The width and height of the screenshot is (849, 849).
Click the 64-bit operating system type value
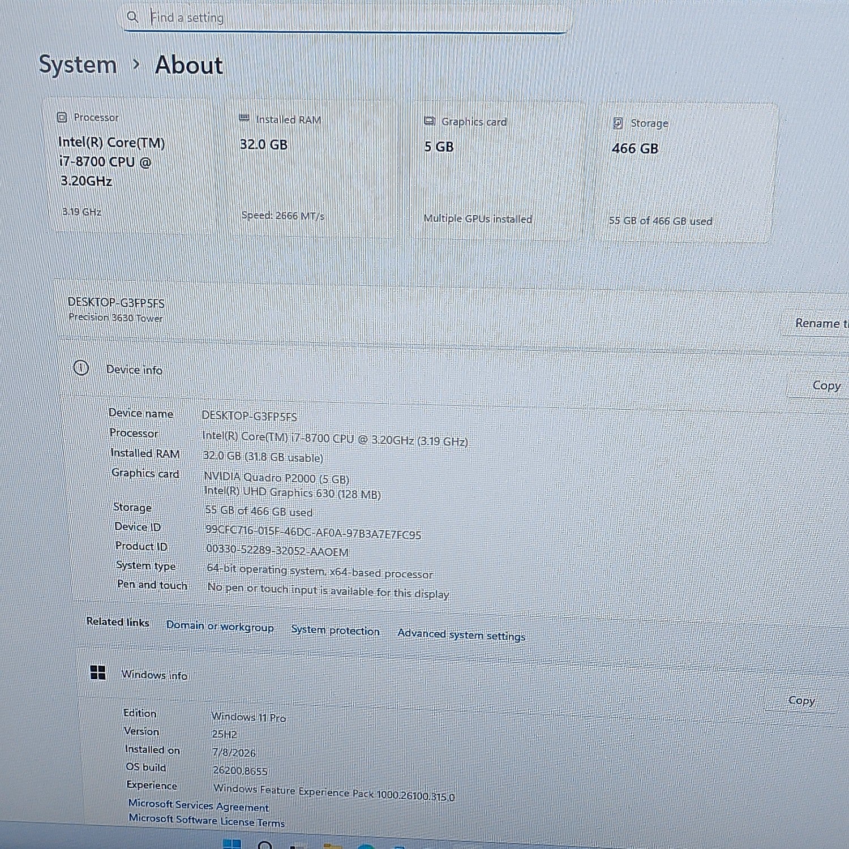(x=320, y=572)
